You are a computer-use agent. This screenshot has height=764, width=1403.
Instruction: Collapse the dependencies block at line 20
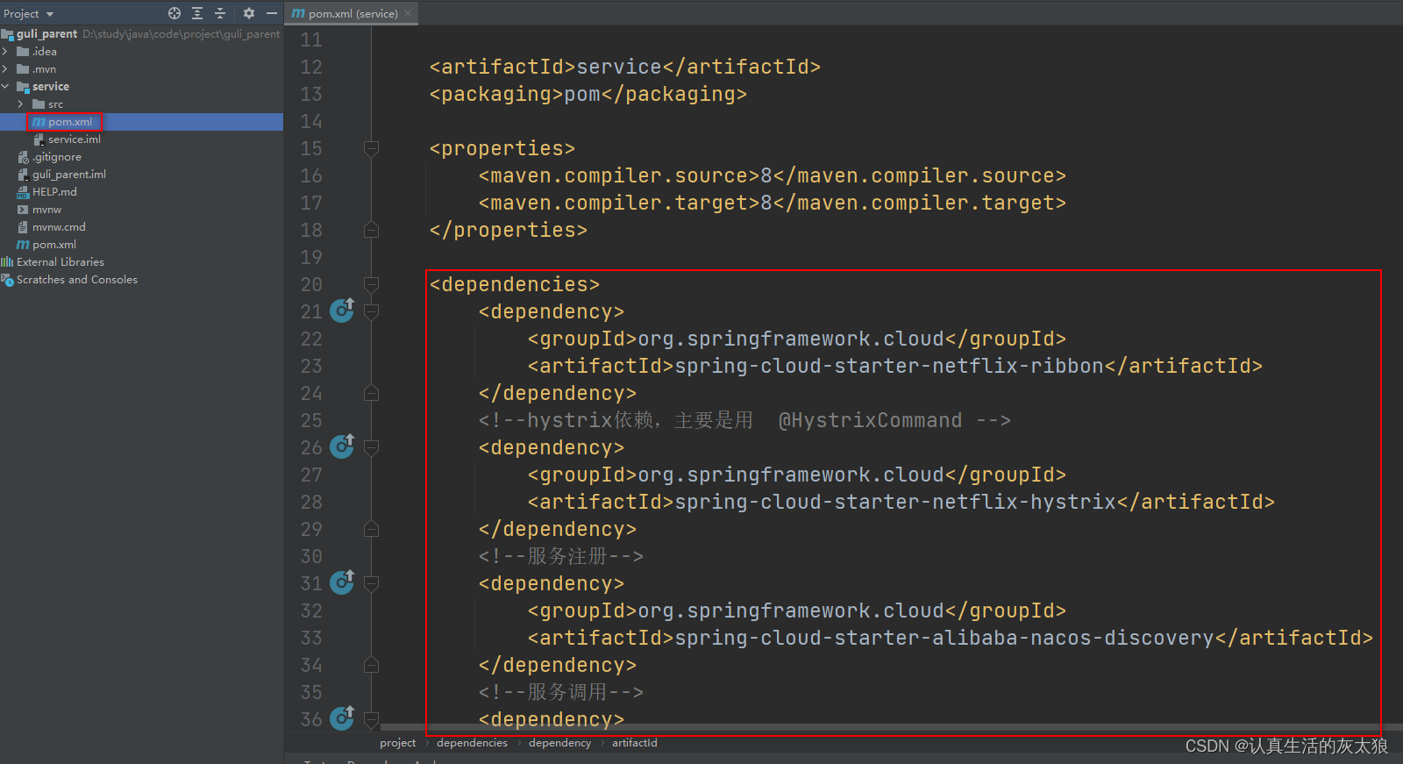[x=371, y=284]
